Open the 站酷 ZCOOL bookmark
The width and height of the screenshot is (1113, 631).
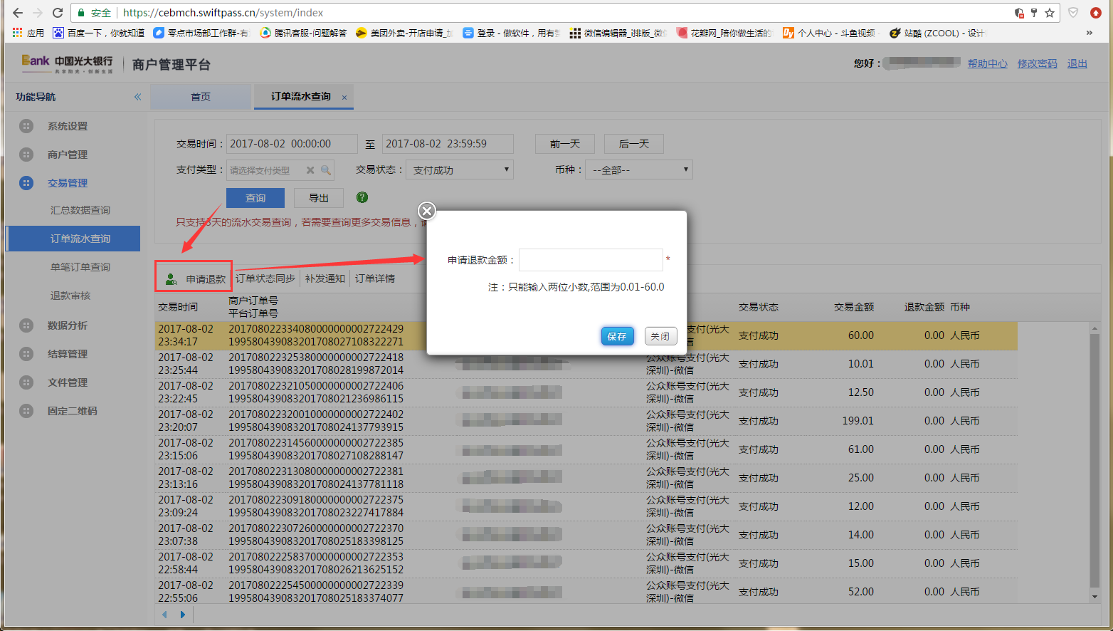pos(937,33)
